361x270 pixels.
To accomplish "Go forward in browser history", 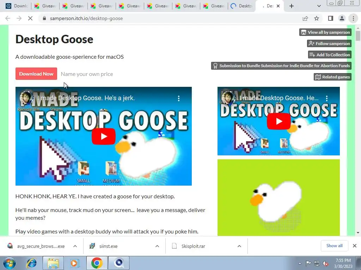I will [x=19, y=18].
